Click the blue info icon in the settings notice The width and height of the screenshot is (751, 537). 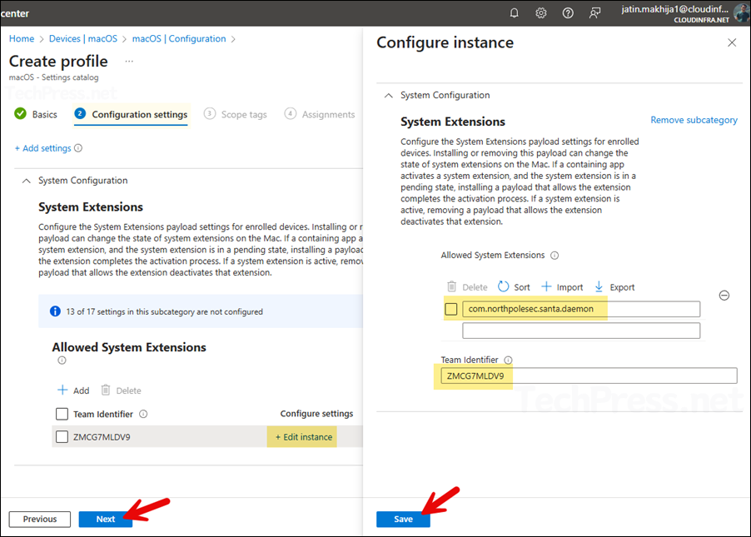coord(55,311)
